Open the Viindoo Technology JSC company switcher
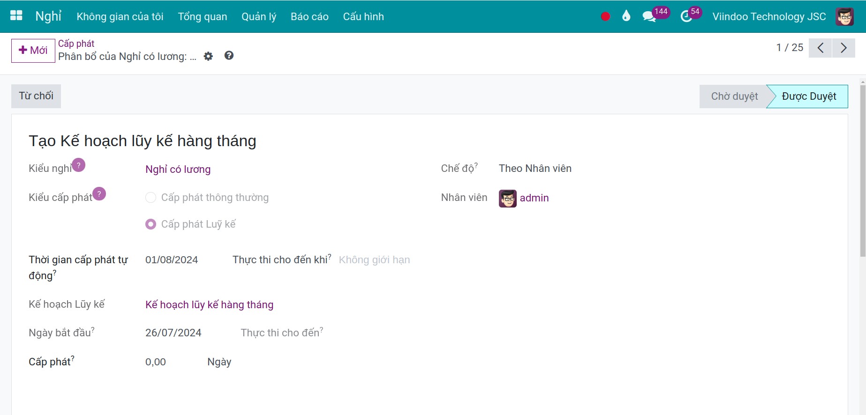The image size is (866, 415). pos(769,16)
